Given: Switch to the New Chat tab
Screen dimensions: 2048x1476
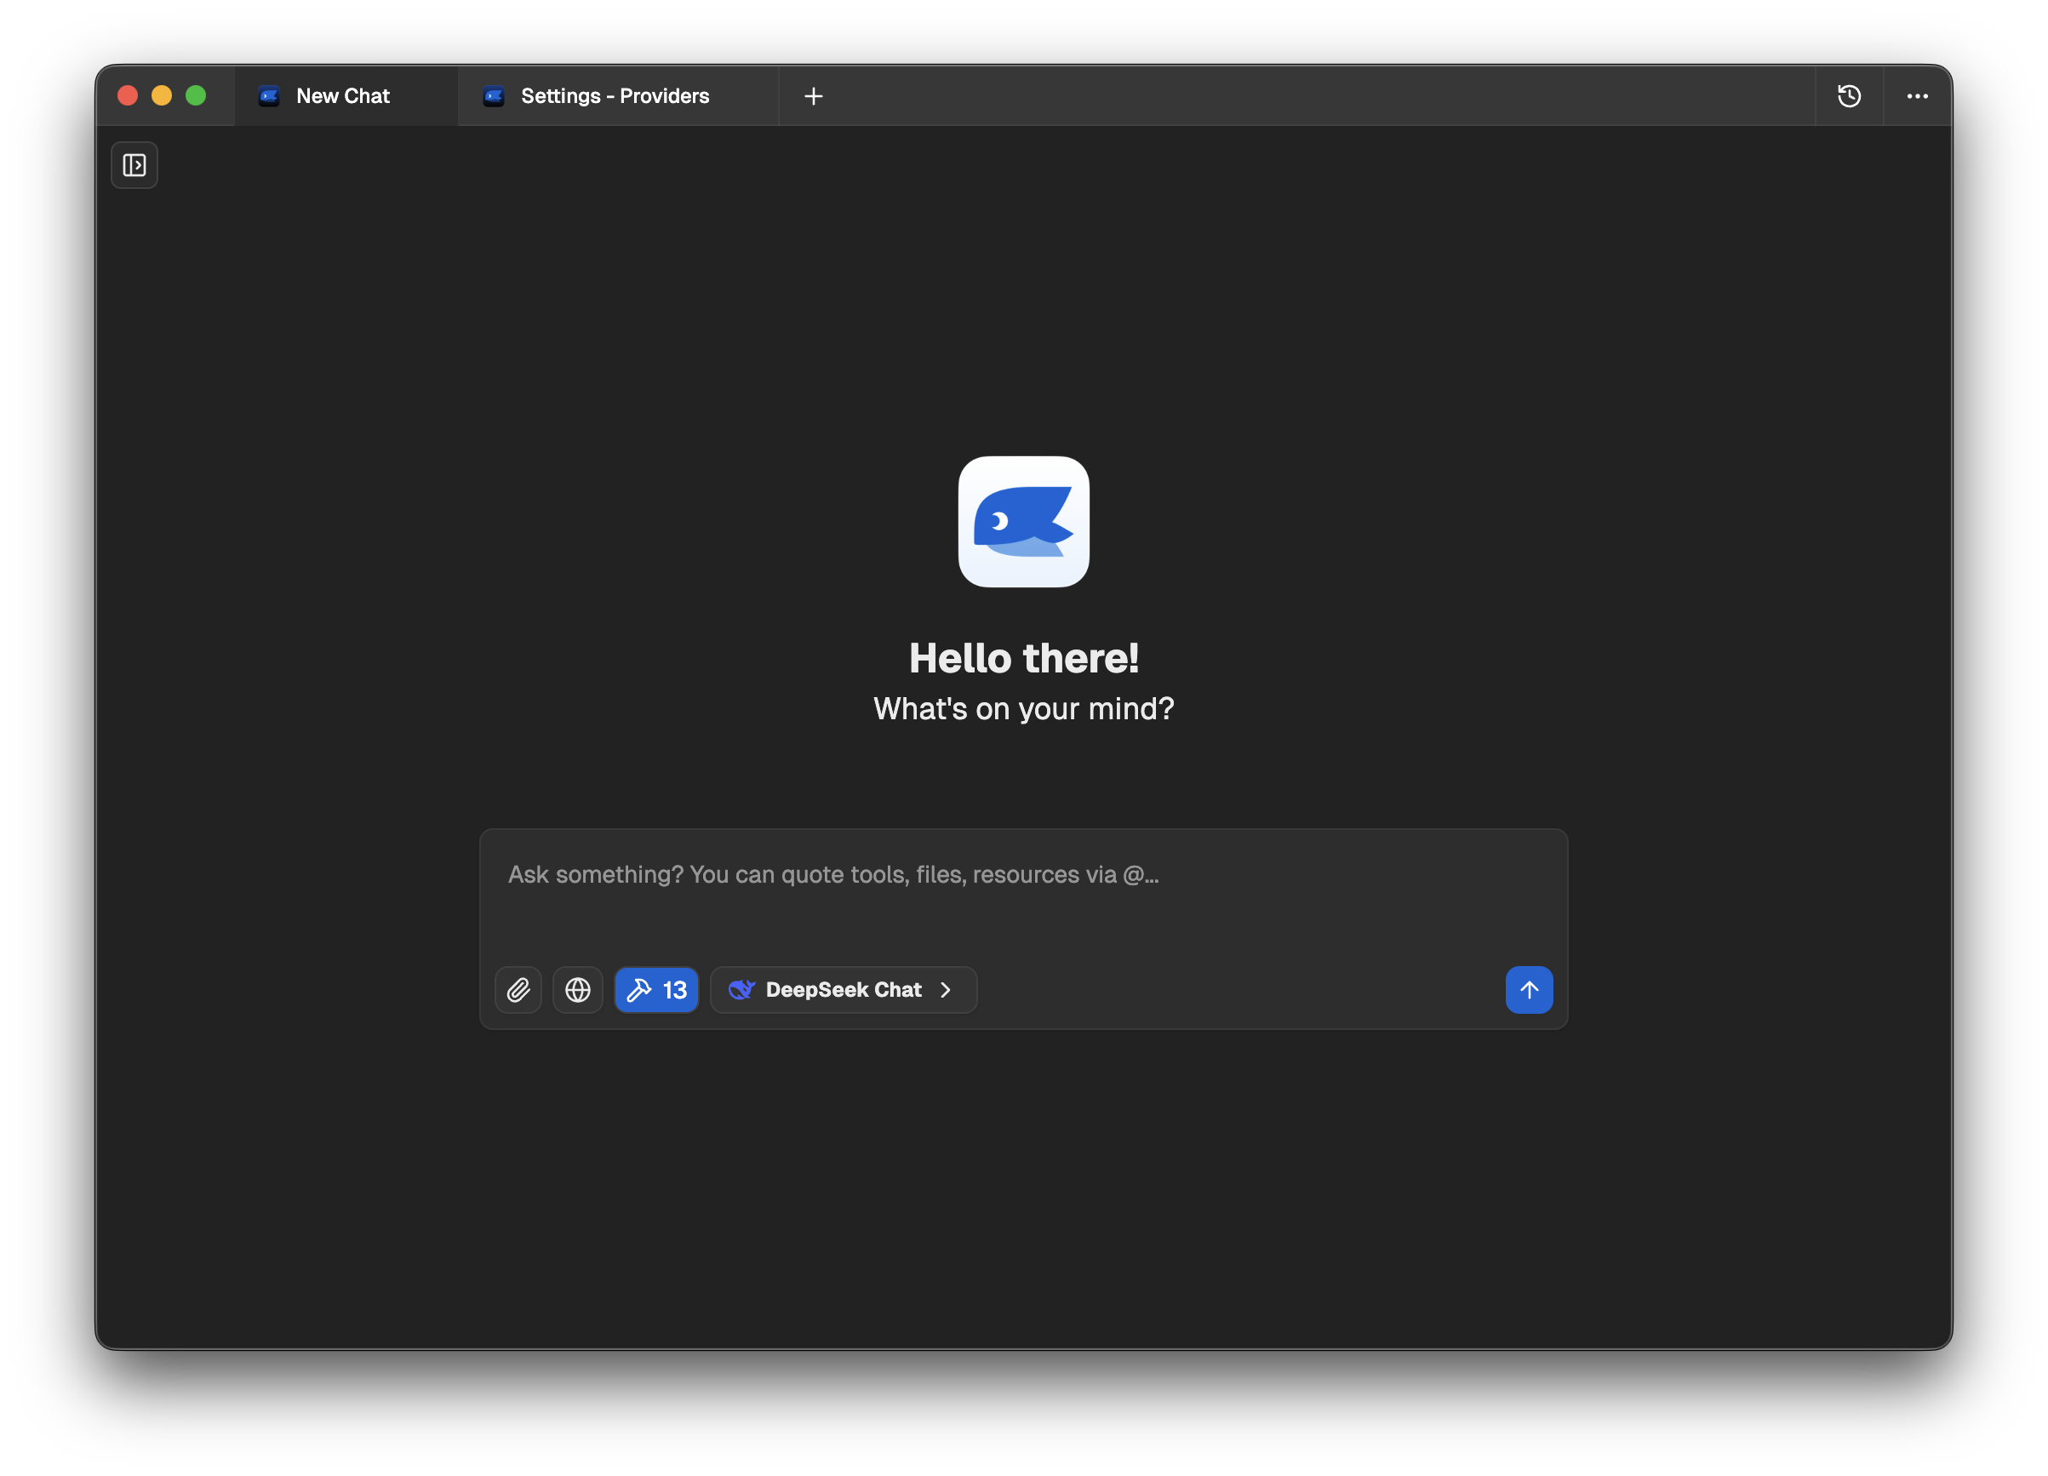Looking at the screenshot, I should pos(342,95).
